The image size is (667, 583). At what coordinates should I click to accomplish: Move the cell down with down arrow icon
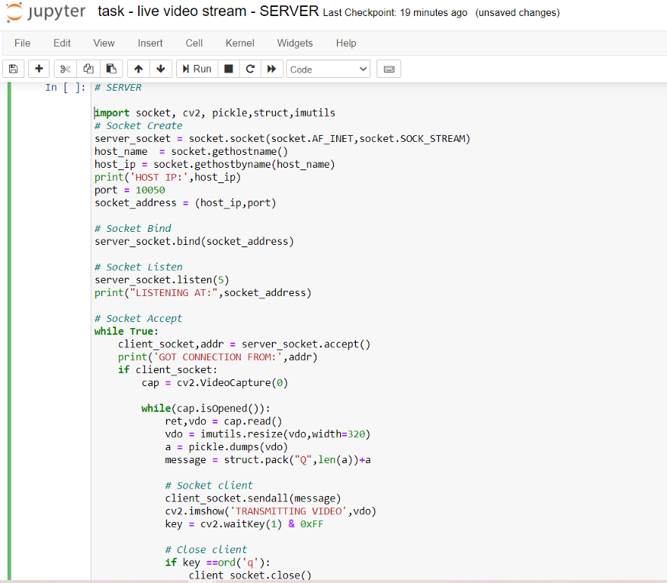click(161, 68)
